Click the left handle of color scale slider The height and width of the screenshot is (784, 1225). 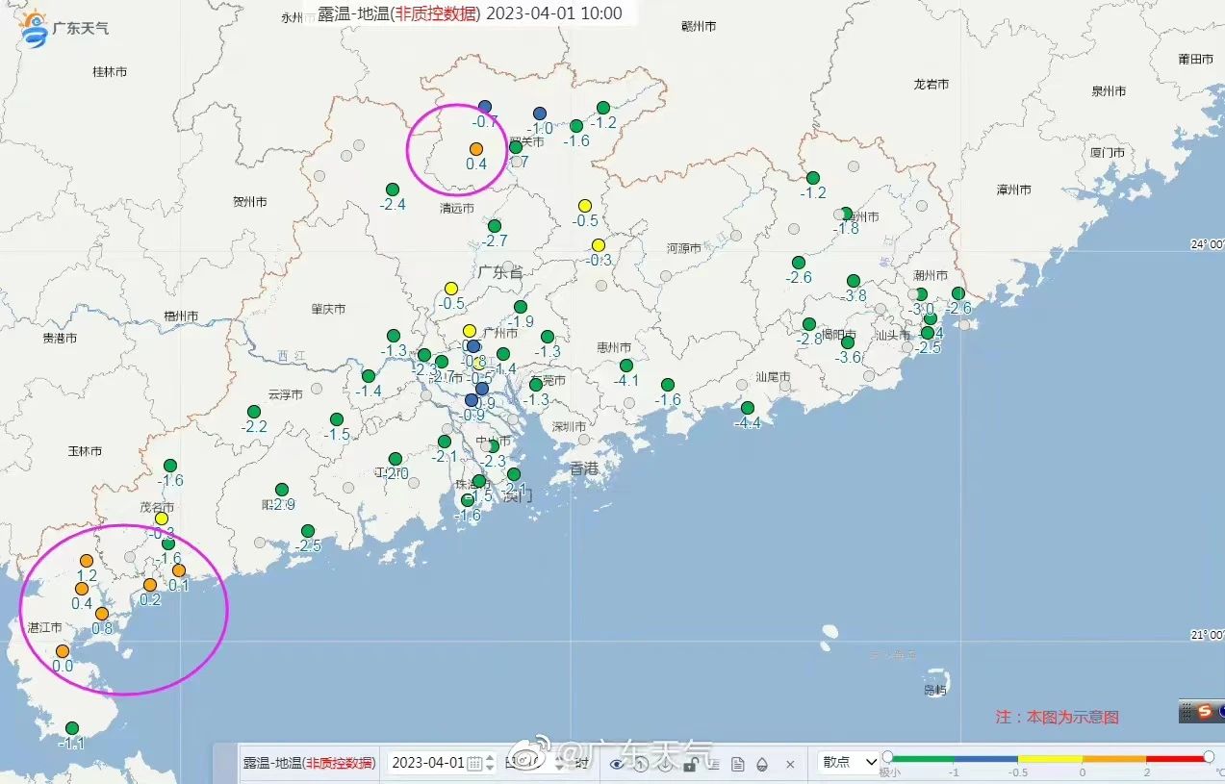tap(887, 756)
